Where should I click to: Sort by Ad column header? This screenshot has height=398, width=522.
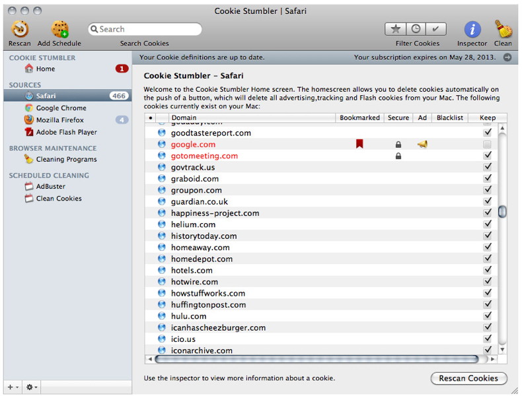tap(422, 117)
